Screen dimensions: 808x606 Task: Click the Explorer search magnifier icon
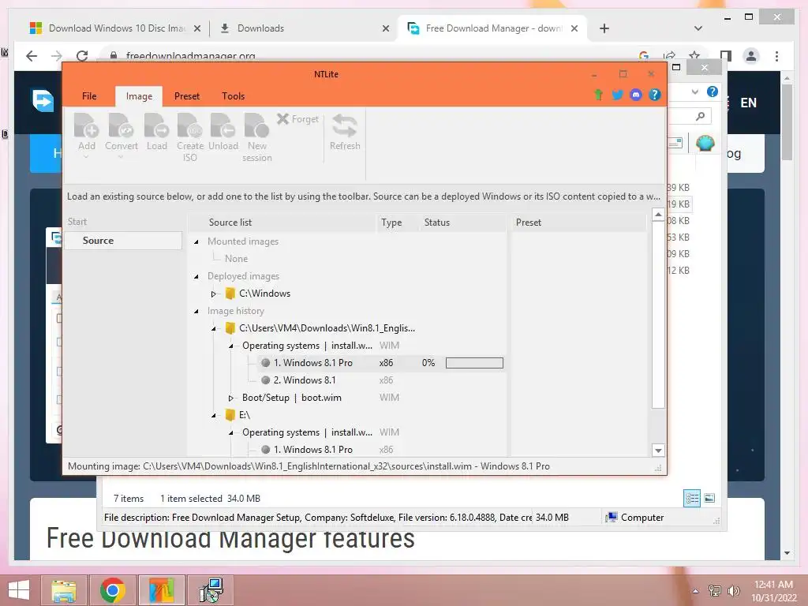click(x=700, y=117)
